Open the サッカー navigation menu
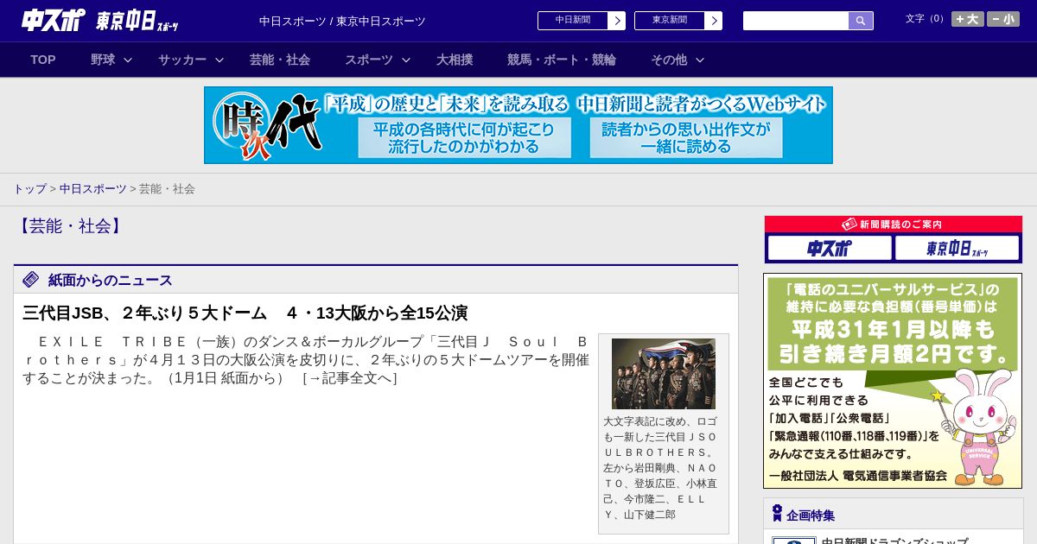Image resolution: width=1037 pixels, height=544 pixels. click(x=182, y=60)
